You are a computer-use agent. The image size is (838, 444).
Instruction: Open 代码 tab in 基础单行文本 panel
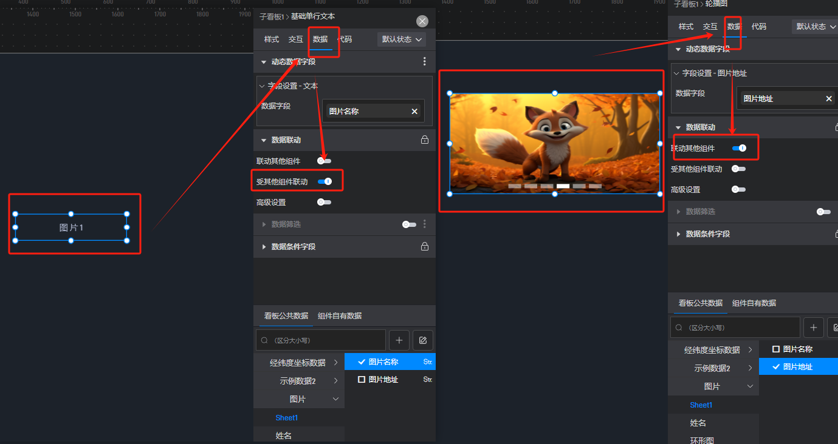[x=345, y=39]
